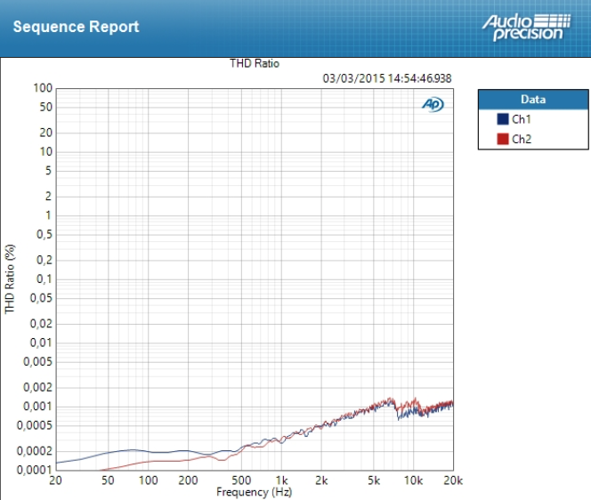The height and width of the screenshot is (500, 591).
Task: Click the Data legend header
Action: point(532,100)
